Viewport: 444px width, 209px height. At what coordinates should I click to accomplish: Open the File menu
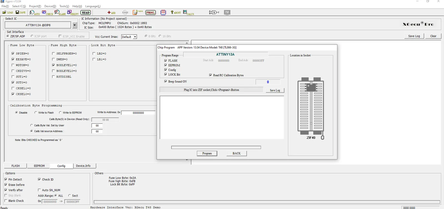[5, 6]
